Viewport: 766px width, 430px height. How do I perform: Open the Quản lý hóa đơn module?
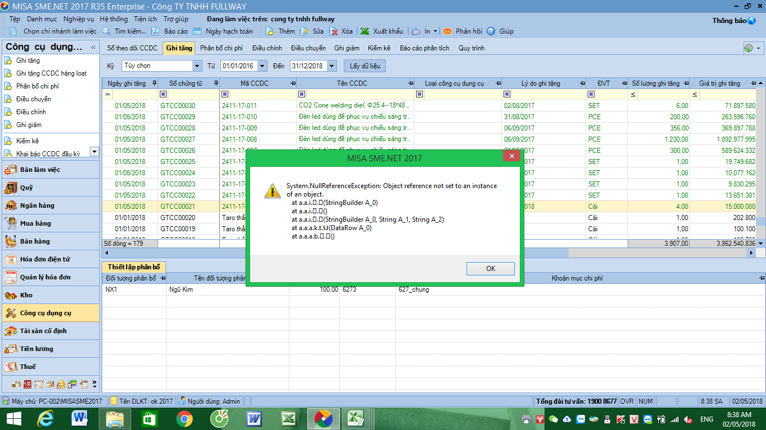pos(50,277)
